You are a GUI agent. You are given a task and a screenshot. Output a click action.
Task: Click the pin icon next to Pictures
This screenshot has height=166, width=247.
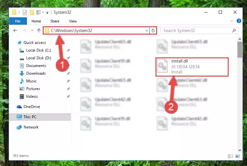tap(68, 89)
